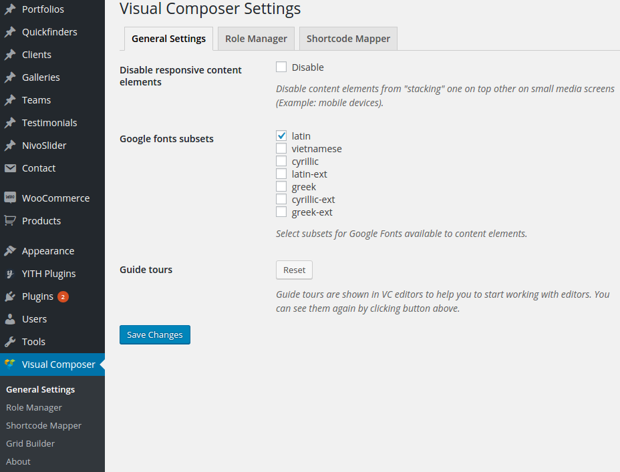This screenshot has height=472, width=620.
Task: Click the Portfolios pin icon
Action: 10,9
